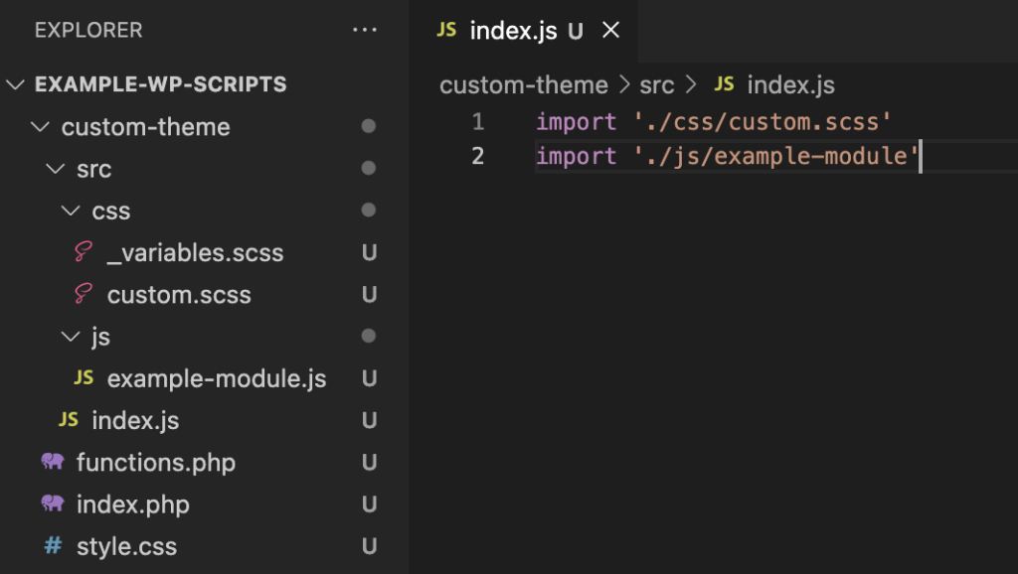Click the modified dot beside custom-theme
This screenshot has width=1018, height=574.
pyautogui.click(x=368, y=126)
